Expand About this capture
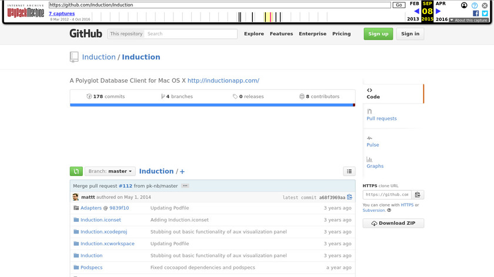Image resolution: width=494 pixels, height=277 pixels. [x=469, y=20]
